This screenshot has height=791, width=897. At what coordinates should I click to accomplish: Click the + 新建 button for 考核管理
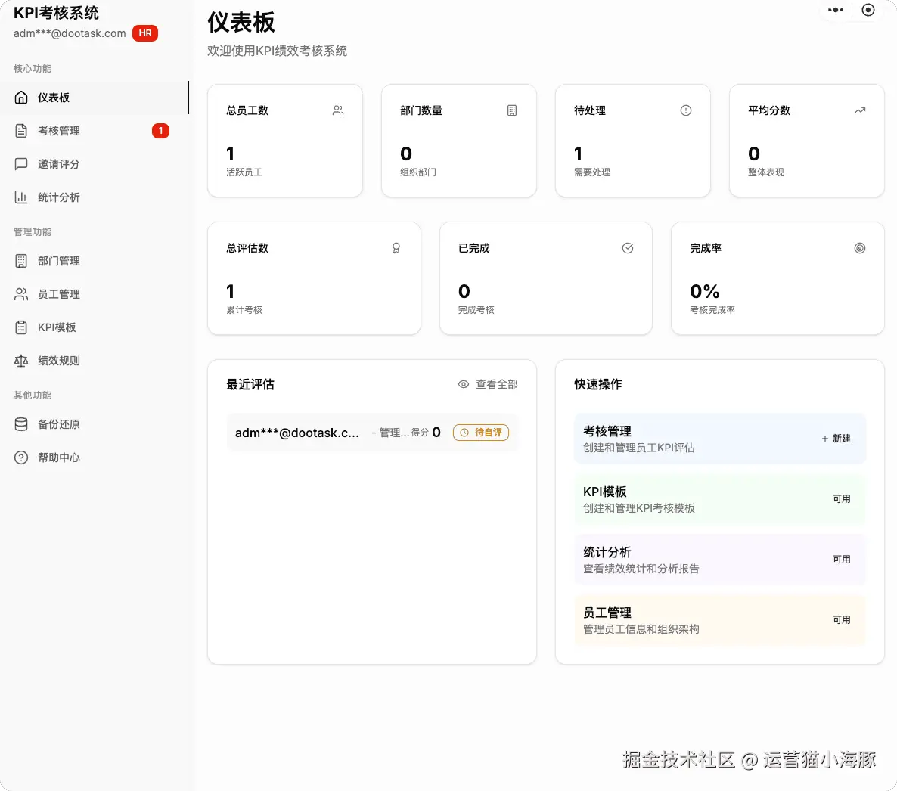pyautogui.click(x=836, y=439)
